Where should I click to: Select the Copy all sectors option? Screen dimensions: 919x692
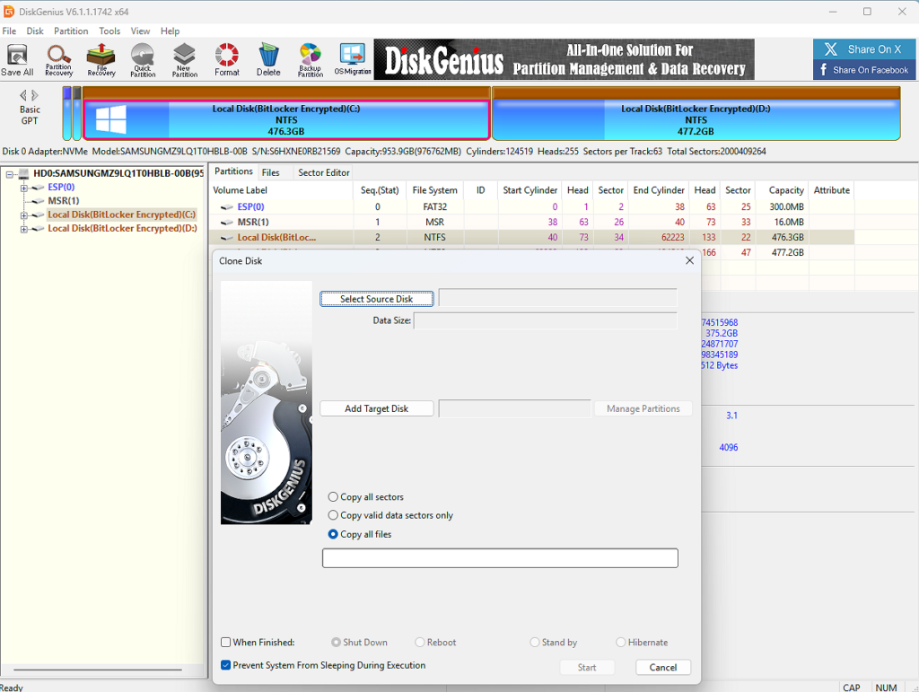(334, 497)
